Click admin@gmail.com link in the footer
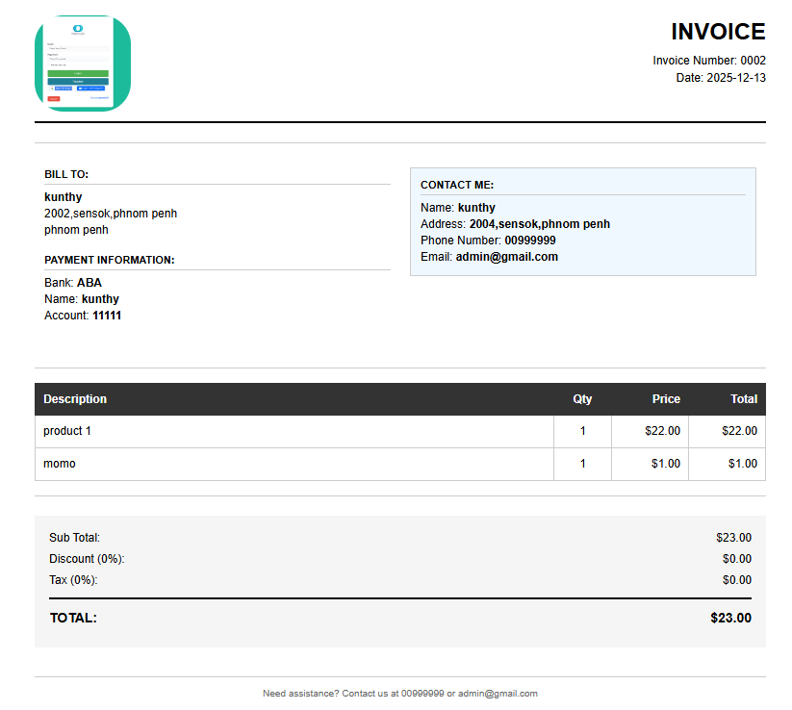This screenshot has height=710, width=792. tap(498, 693)
